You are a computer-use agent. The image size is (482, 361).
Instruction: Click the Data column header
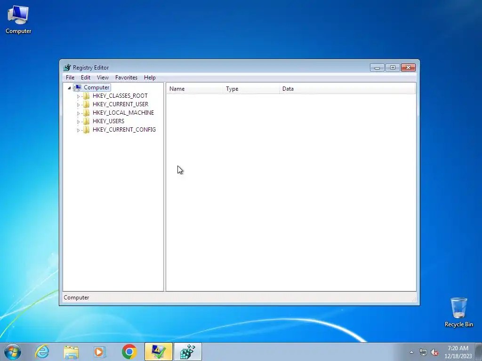tap(347, 89)
